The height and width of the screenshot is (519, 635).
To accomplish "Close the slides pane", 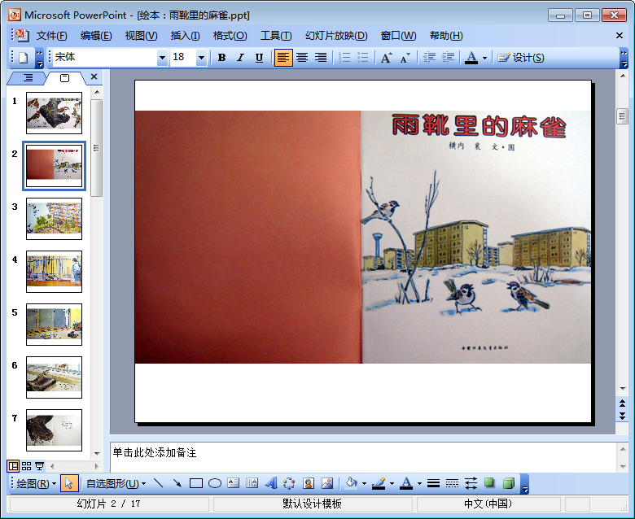I will coord(94,76).
